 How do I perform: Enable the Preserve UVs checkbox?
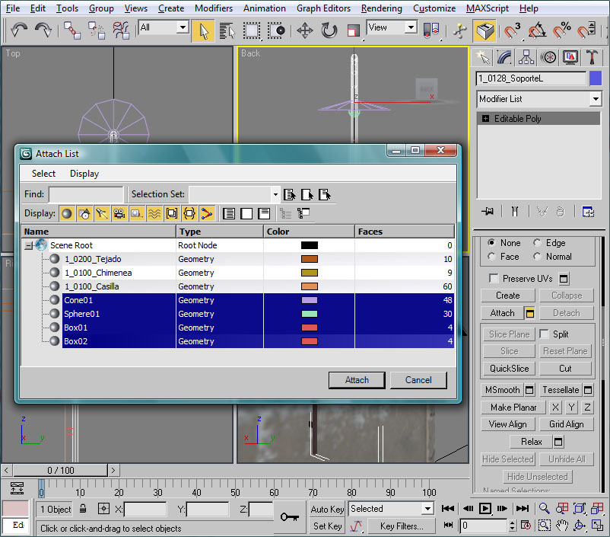point(494,279)
